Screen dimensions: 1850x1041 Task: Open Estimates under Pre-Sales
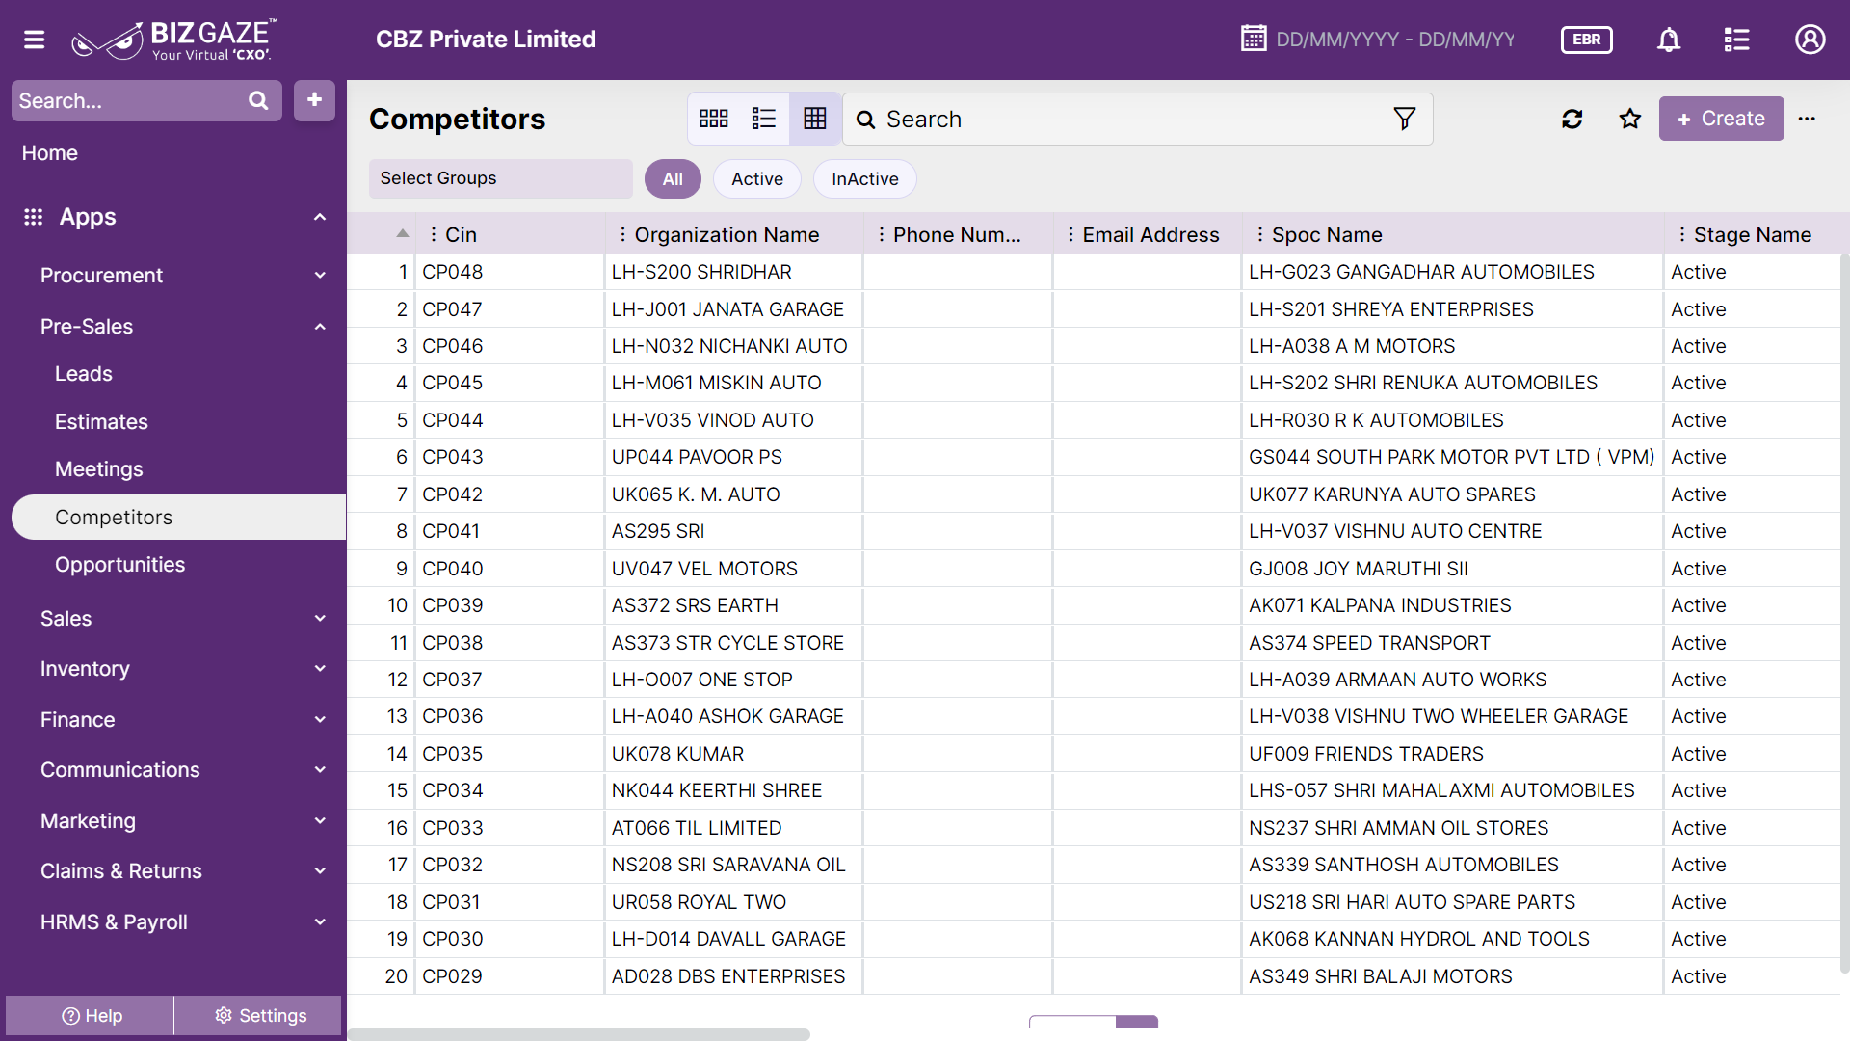coord(101,422)
